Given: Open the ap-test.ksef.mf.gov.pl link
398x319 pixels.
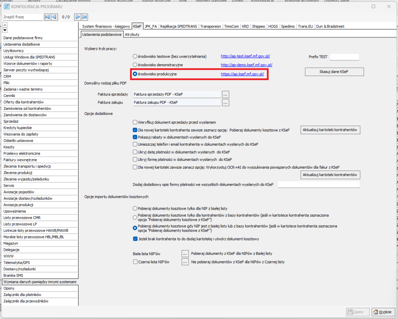Looking at the screenshot, I should (x=246, y=56).
